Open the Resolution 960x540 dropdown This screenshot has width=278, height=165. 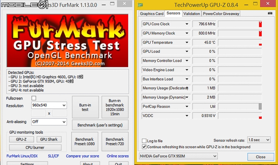(x=49, y=105)
